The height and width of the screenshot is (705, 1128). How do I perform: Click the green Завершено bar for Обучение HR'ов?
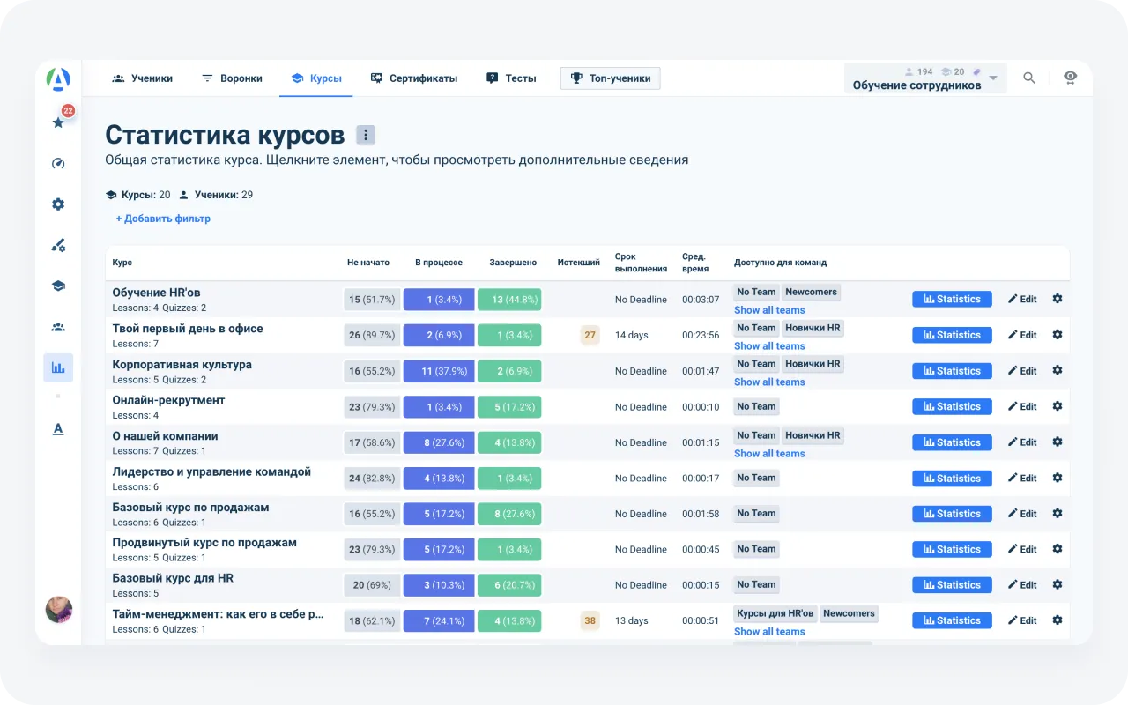coord(509,300)
